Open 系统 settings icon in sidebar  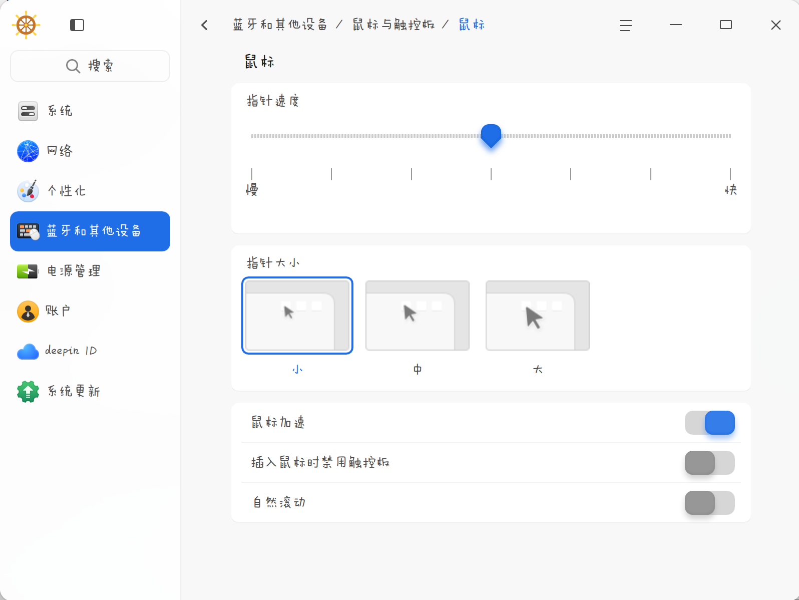28,111
